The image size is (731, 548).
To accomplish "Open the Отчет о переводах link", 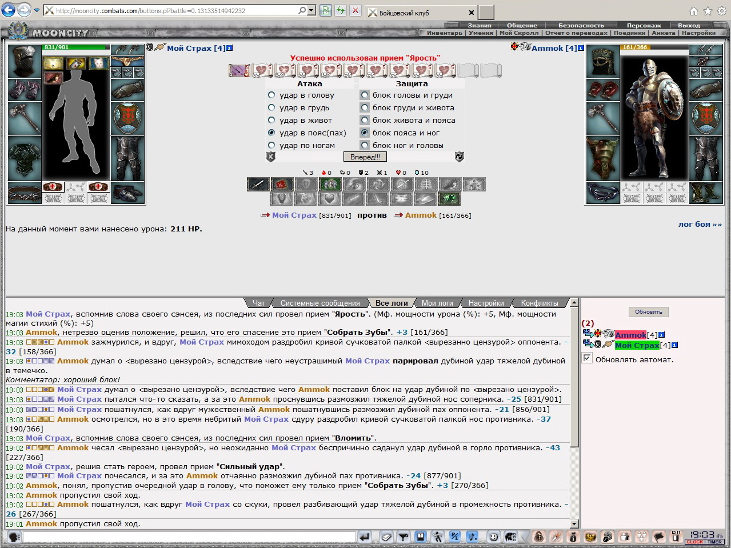I will (x=576, y=33).
